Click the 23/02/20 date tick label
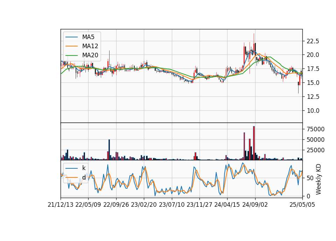Image resolution: width=336 pixels, height=241 pixels. click(144, 205)
